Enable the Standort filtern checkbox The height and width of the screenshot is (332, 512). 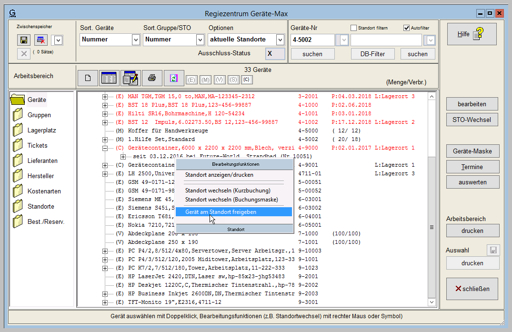(x=354, y=28)
